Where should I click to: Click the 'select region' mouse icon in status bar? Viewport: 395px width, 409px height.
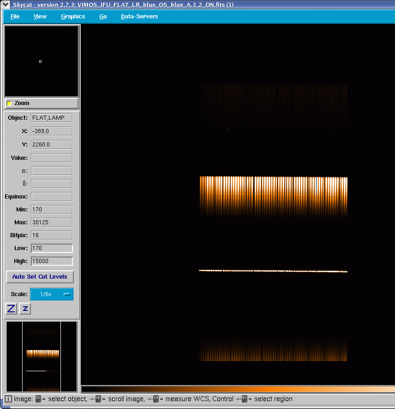pyautogui.click(x=245, y=399)
